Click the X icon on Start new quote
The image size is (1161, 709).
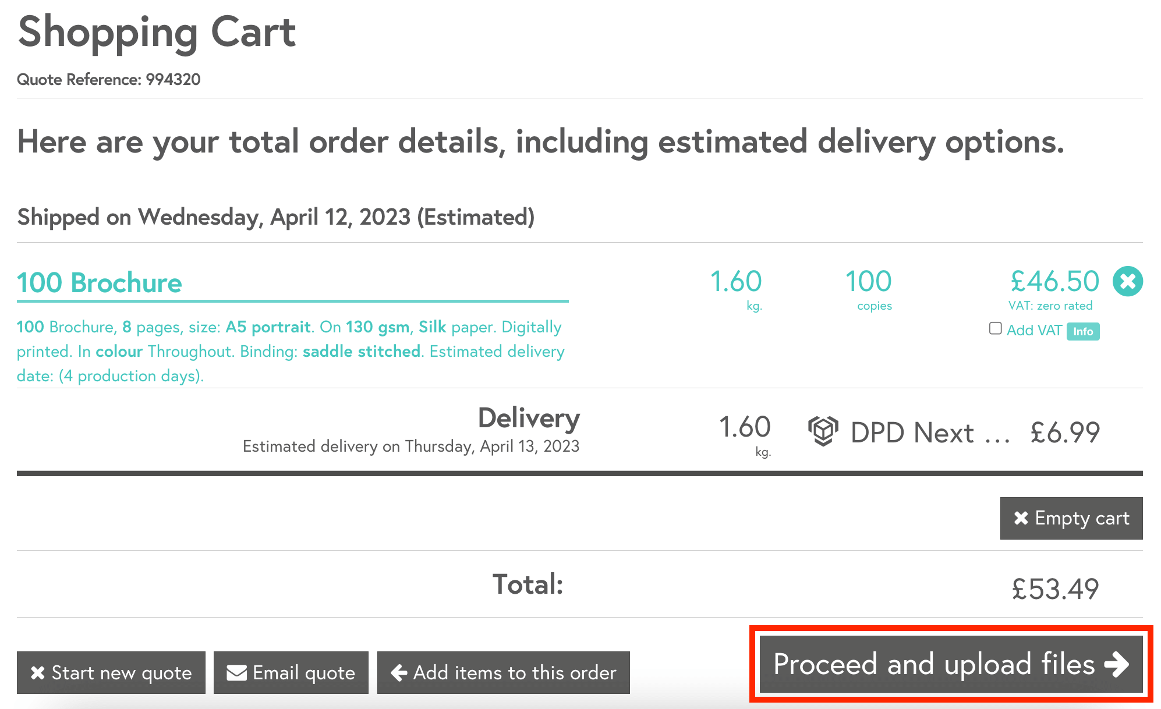38,673
